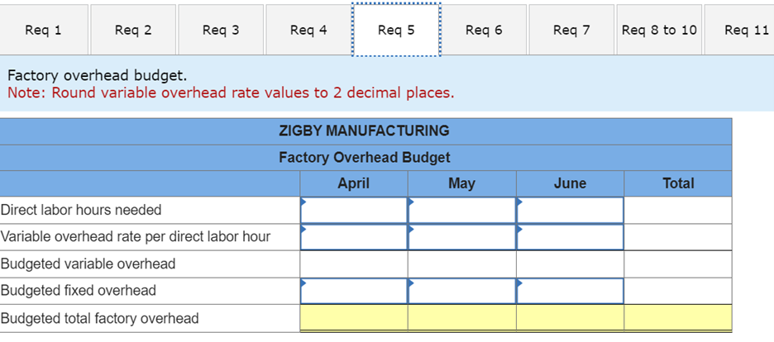Click 'Direct labor hours needed' row label
Screen dimensions: 774x342
click(81, 210)
